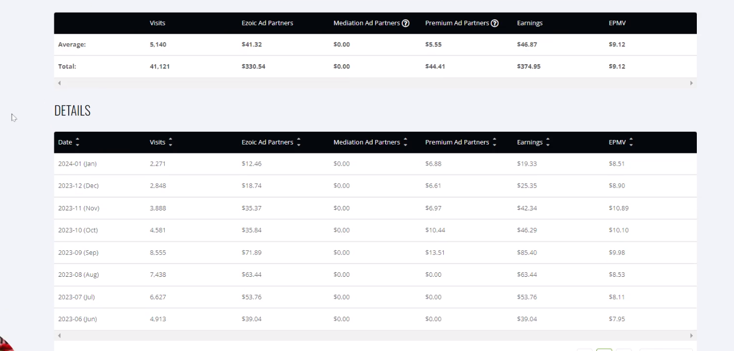Click right scroll arrow under details table
734x351 pixels.
pyautogui.click(x=691, y=335)
